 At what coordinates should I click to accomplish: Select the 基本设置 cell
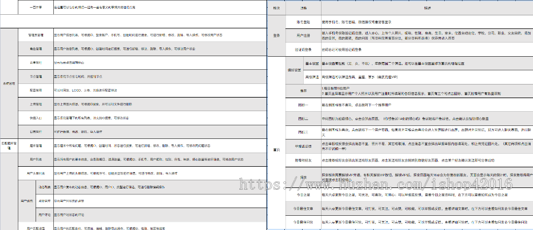click(x=312, y=63)
